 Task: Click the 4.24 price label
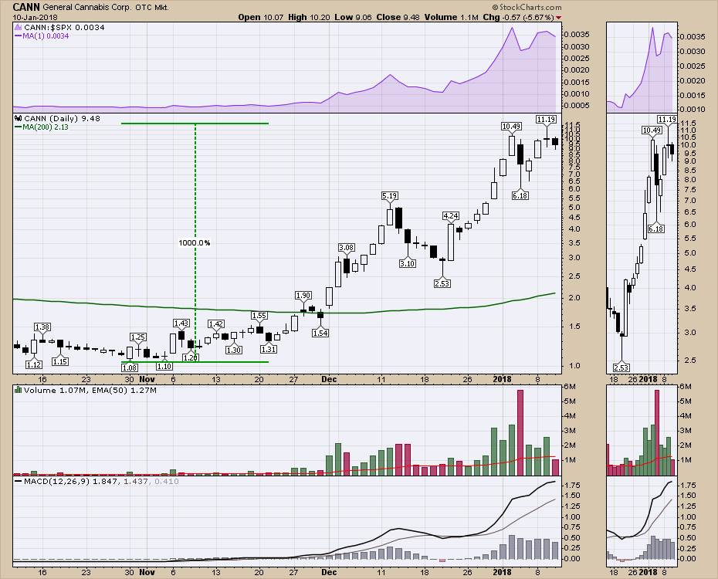451,215
